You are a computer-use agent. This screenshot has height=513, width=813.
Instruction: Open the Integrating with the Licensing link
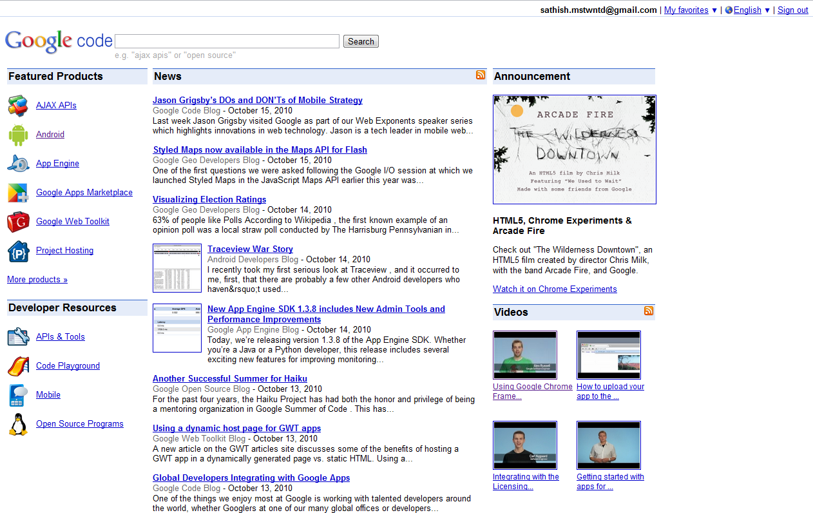(x=526, y=481)
